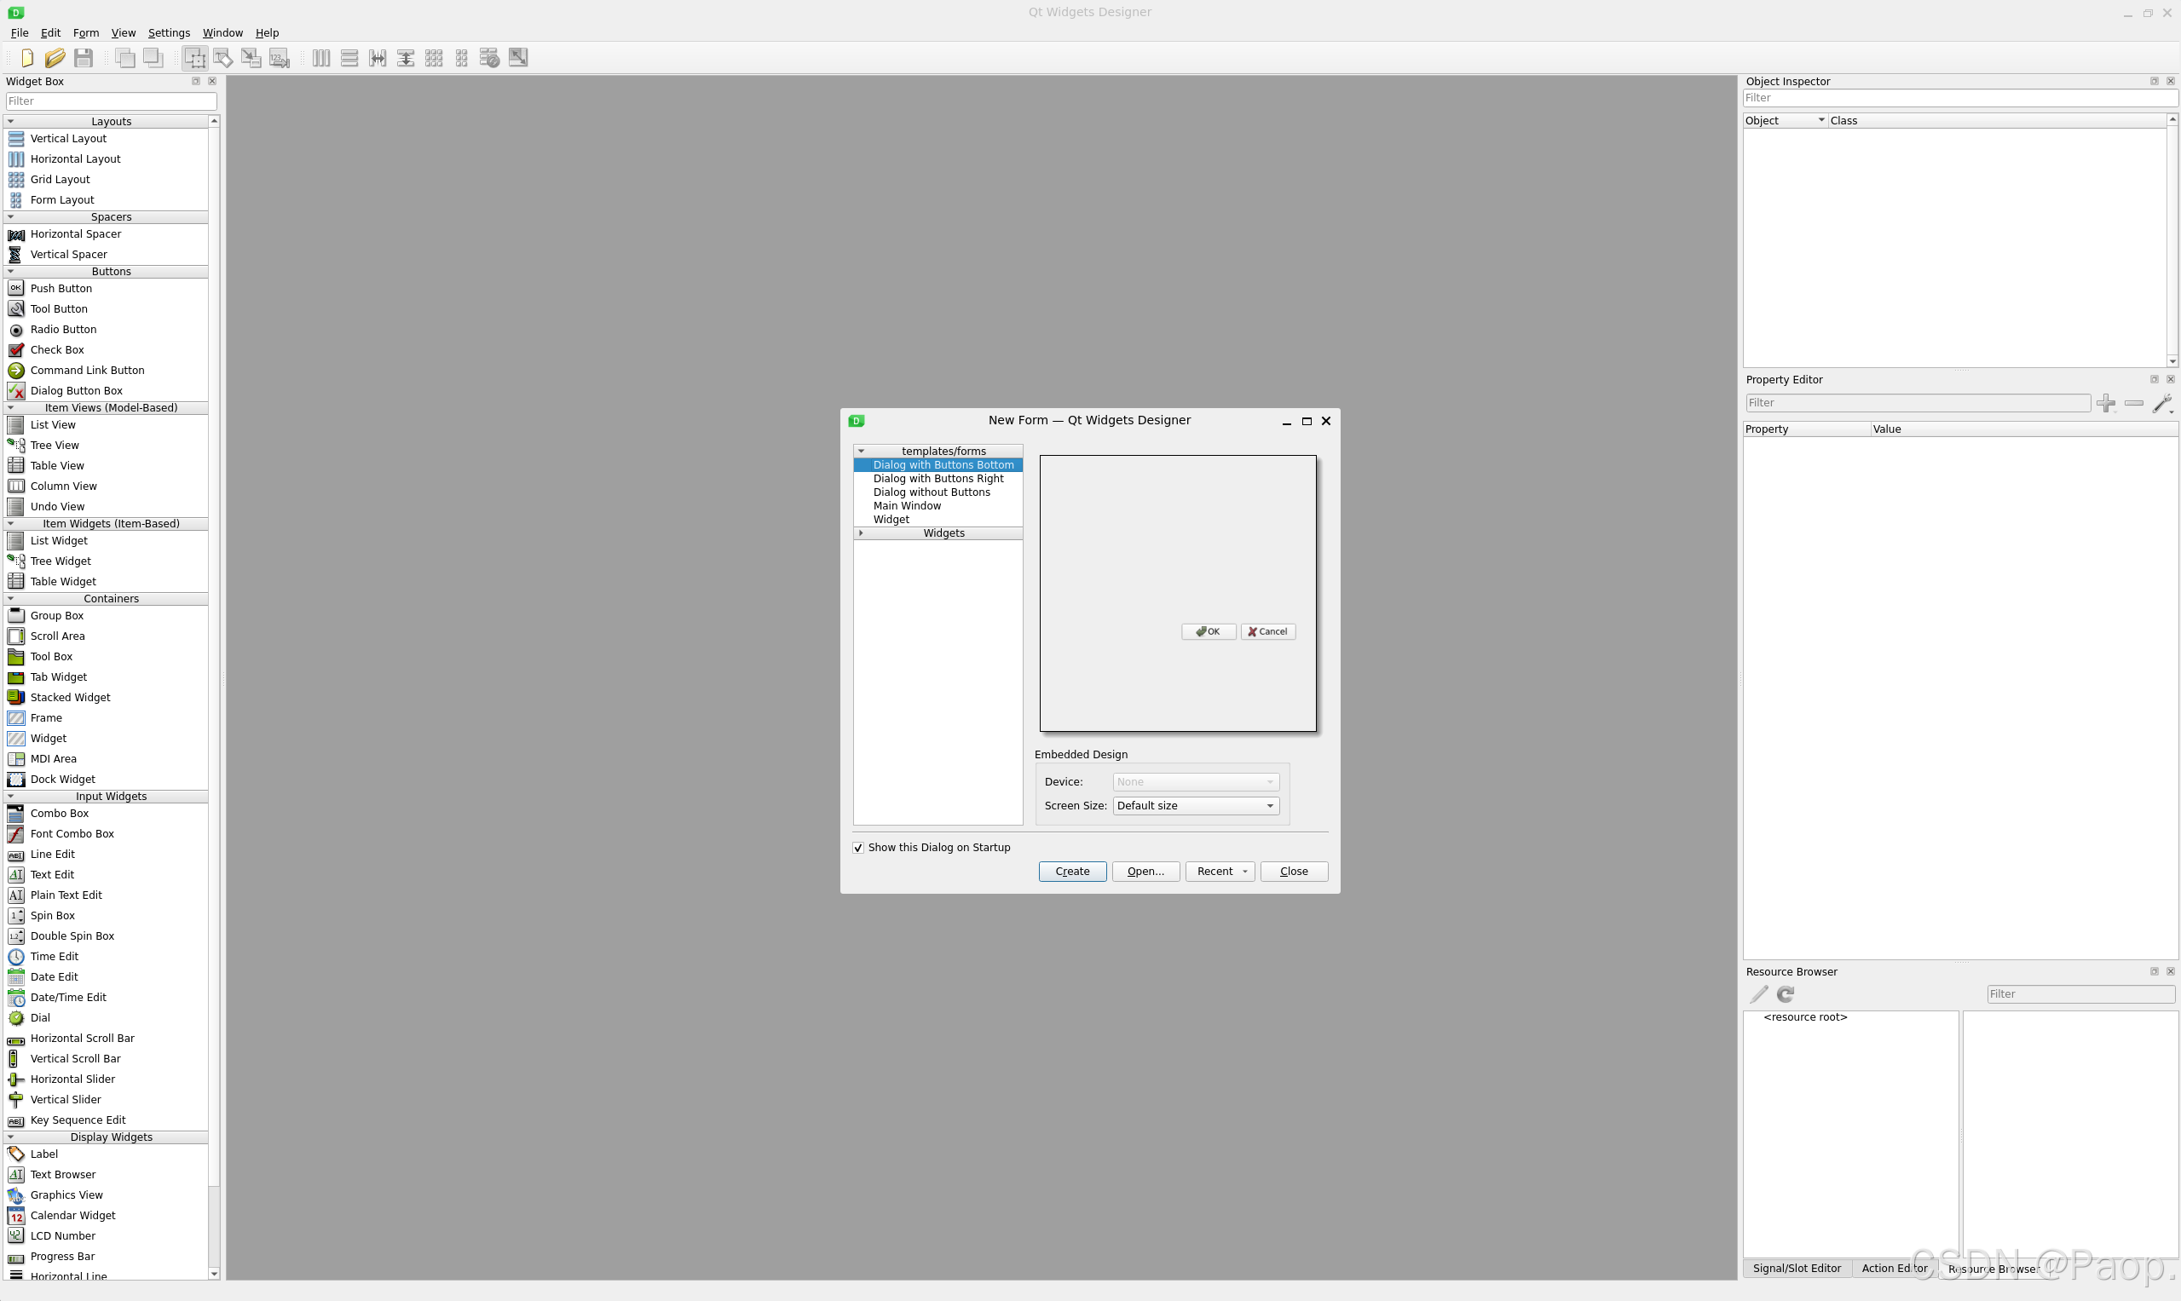This screenshot has height=1301, width=2181.
Task: Uncheck Show this Dialog on Startup
Action: 857,847
